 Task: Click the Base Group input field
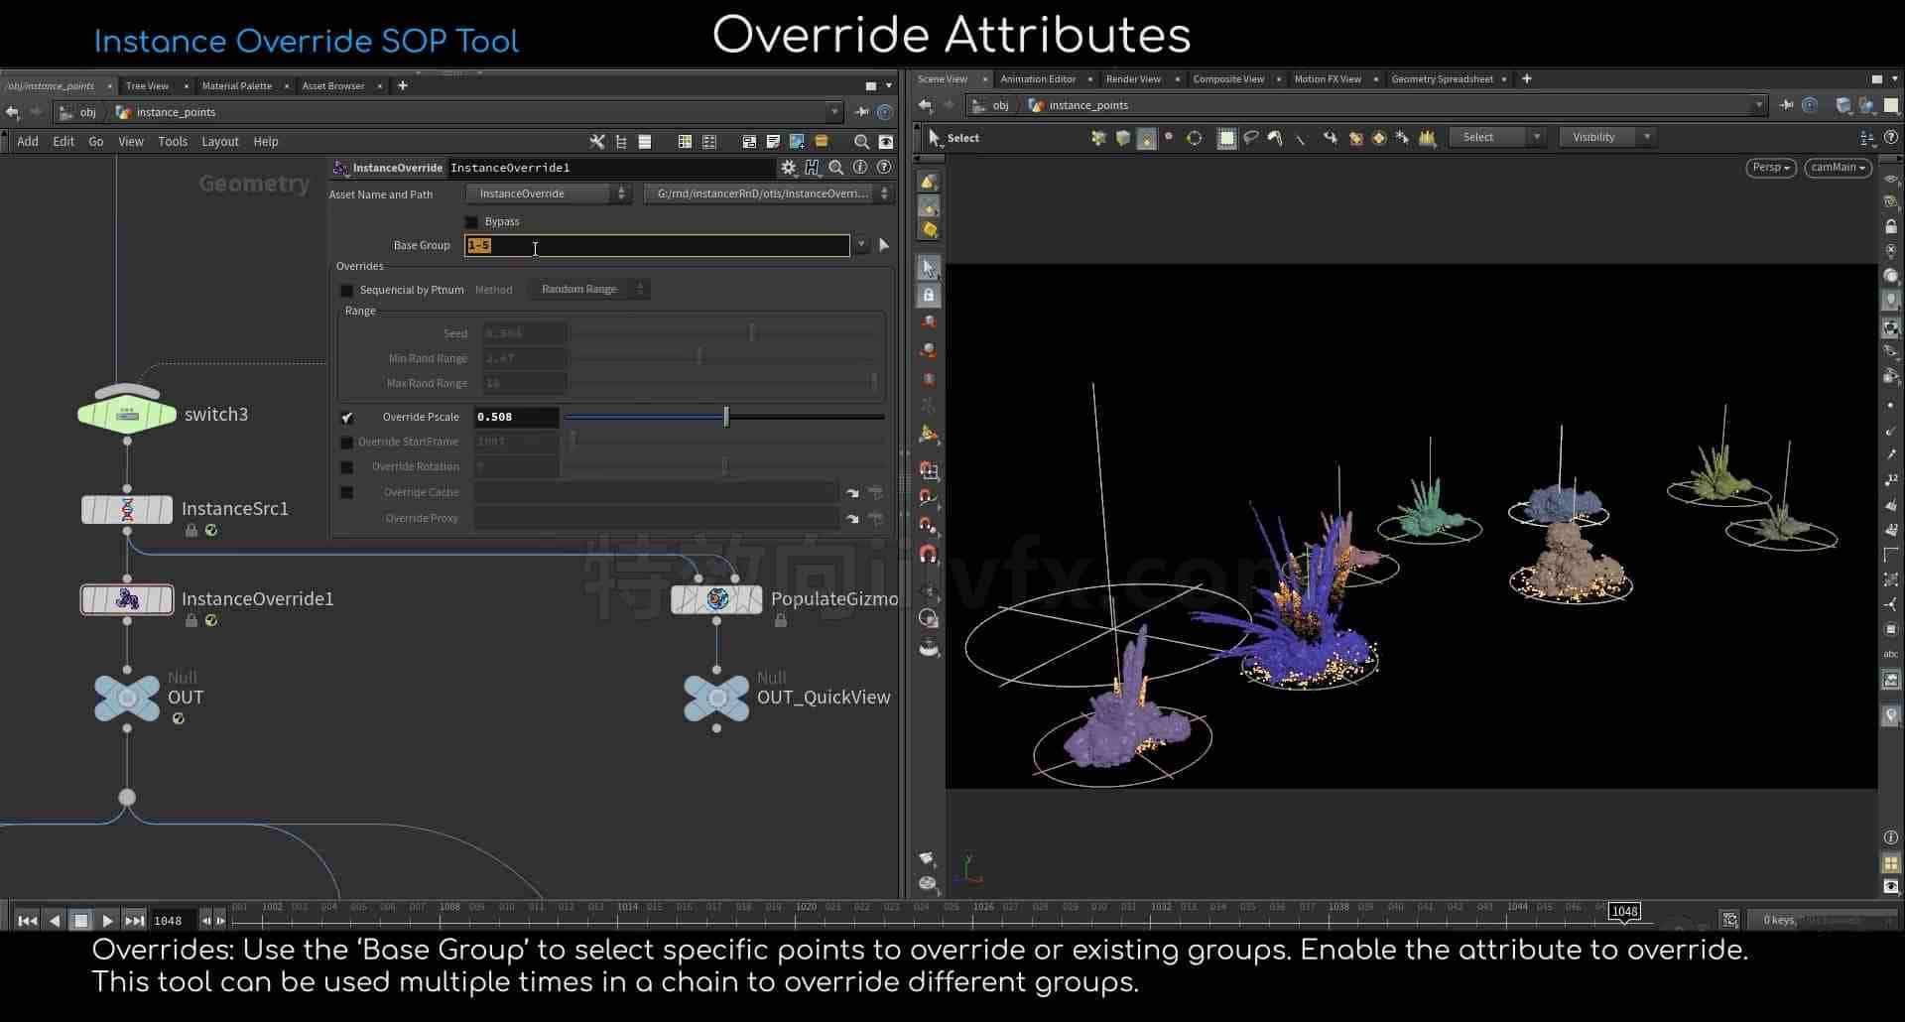[657, 245]
